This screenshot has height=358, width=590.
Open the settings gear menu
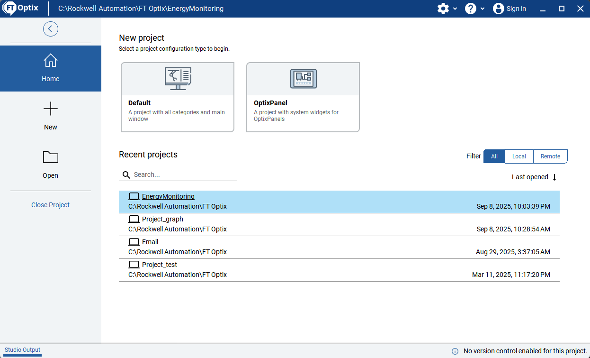[443, 9]
